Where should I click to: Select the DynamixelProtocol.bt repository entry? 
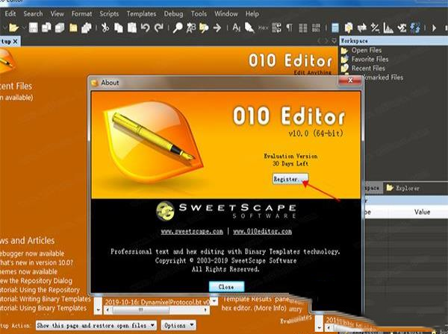pos(157,302)
